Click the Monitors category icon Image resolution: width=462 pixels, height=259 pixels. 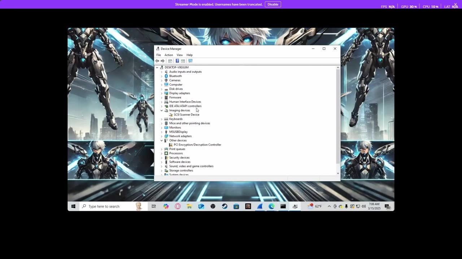tap(166, 127)
